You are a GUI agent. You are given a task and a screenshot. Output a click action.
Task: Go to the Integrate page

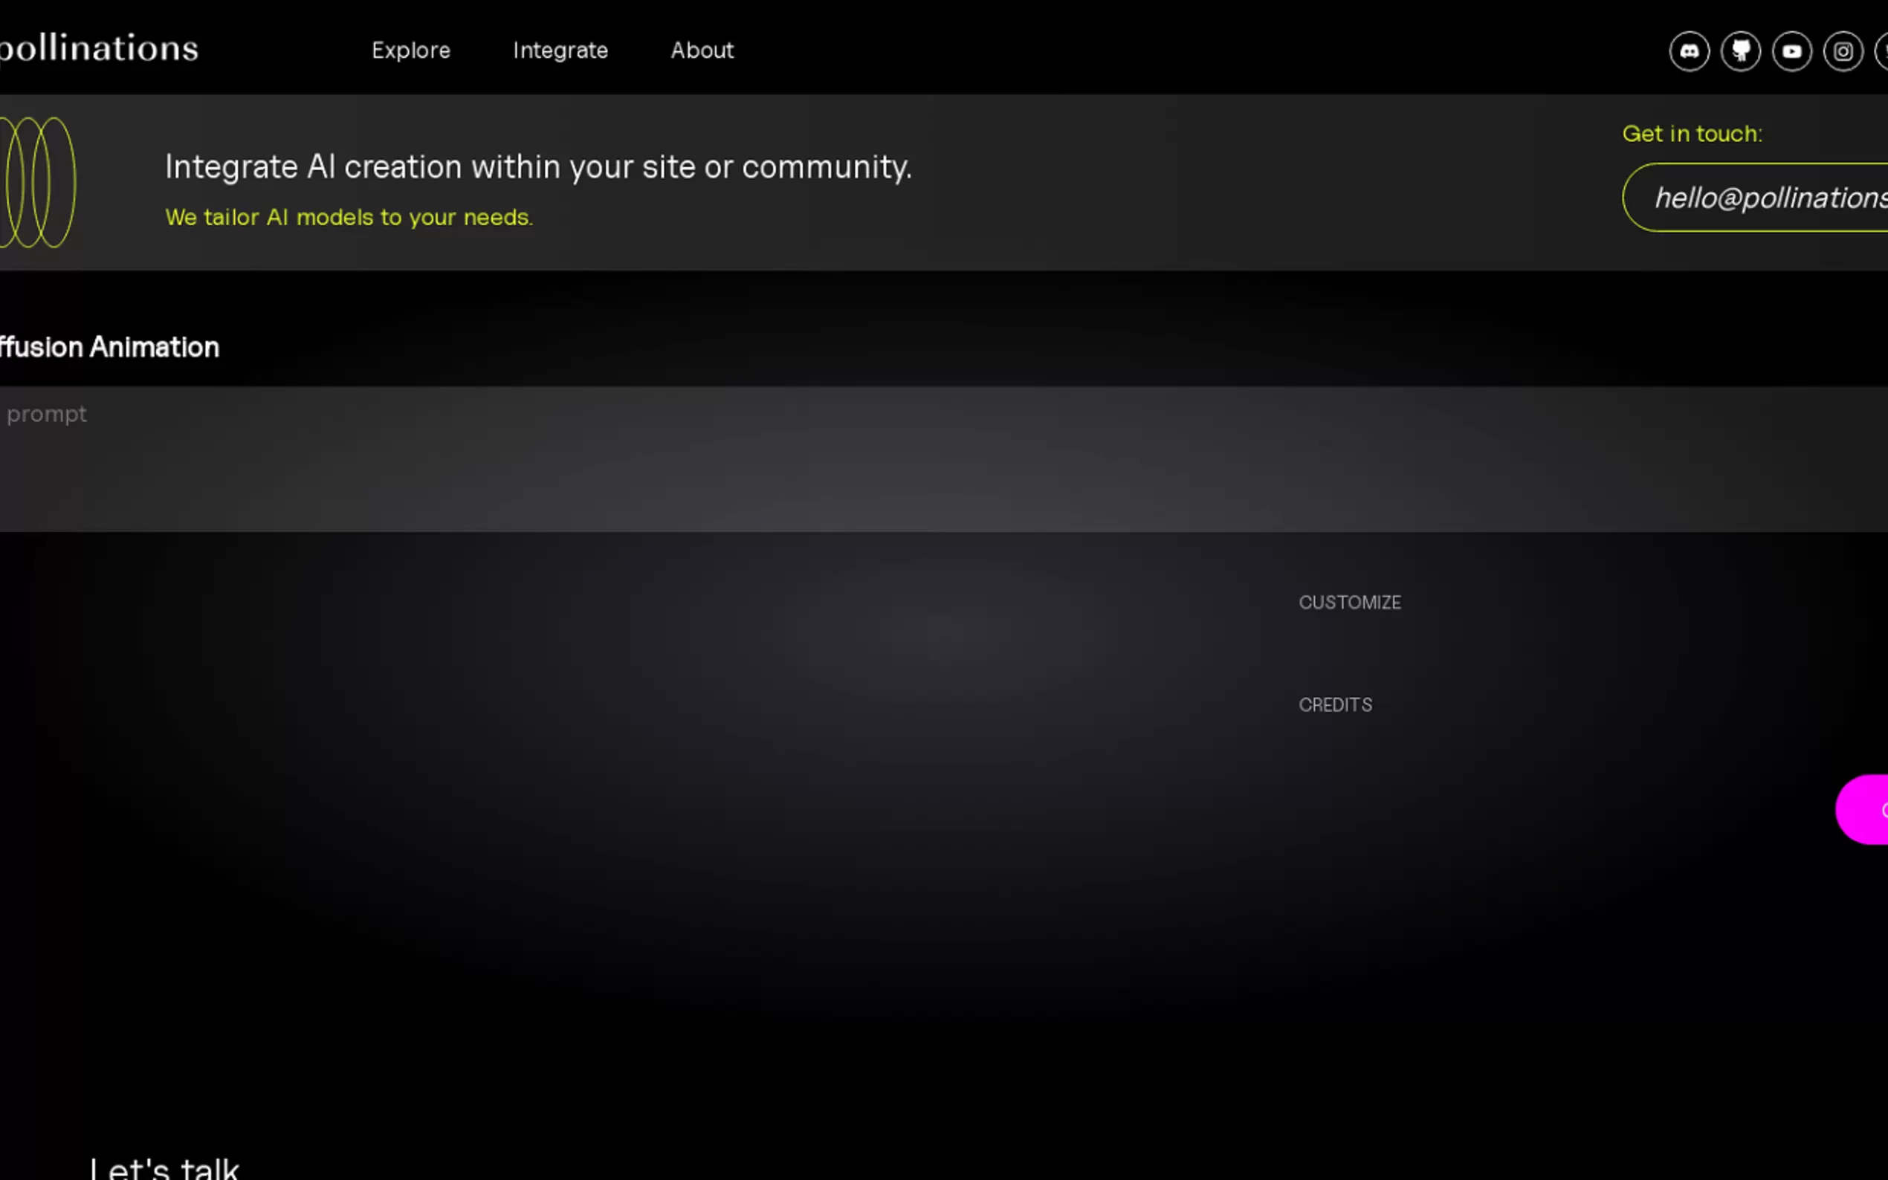point(560,51)
